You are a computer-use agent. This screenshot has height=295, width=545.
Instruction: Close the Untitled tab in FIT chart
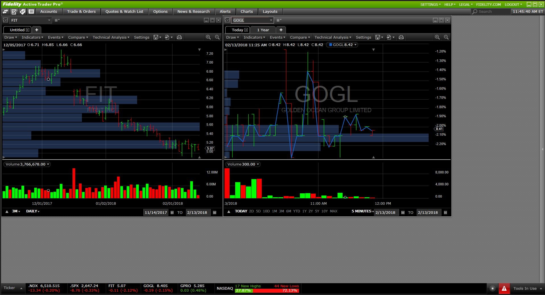click(x=28, y=30)
